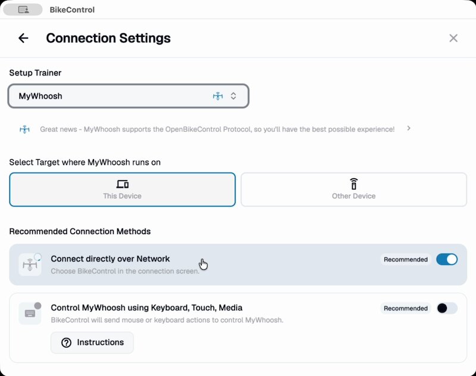The height and width of the screenshot is (376, 476).
Task: Toggle off 'Connect directly over Network' switch
Action: click(x=447, y=260)
